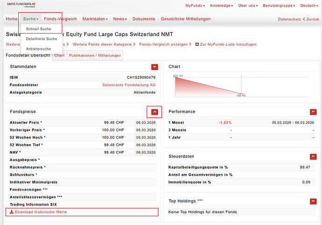Open Swisscanto Fondsleitung AG link
This screenshot has height=225, width=322.
129,85
